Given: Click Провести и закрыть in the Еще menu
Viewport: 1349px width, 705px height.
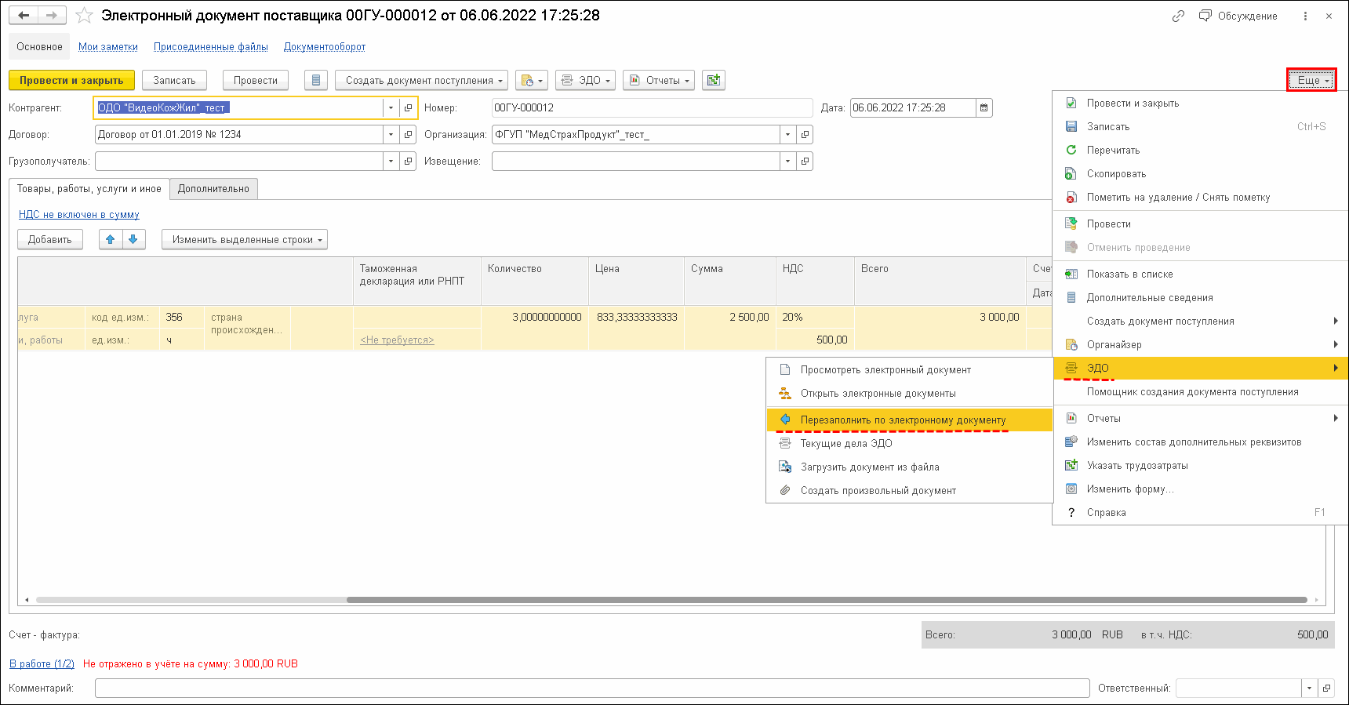Looking at the screenshot, I should (1199, 103).
